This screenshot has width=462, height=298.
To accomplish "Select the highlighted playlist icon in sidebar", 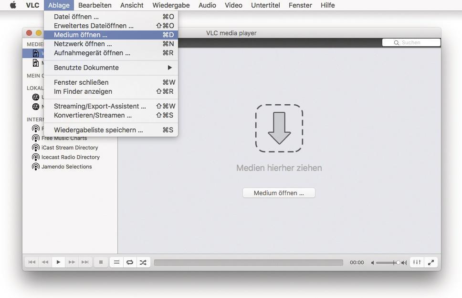I will coord(36,53).
